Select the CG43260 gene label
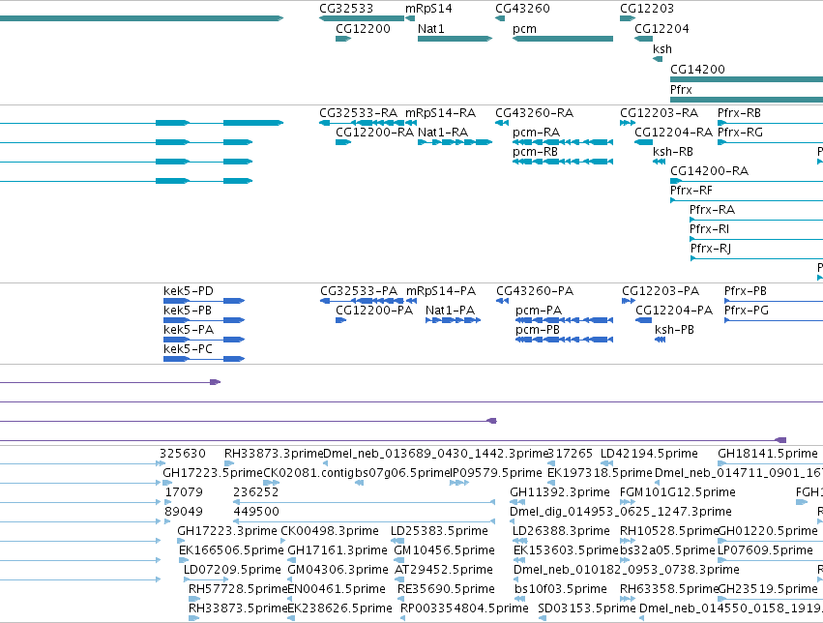Viewport: 823px width, 623px height. coord(522,9)
